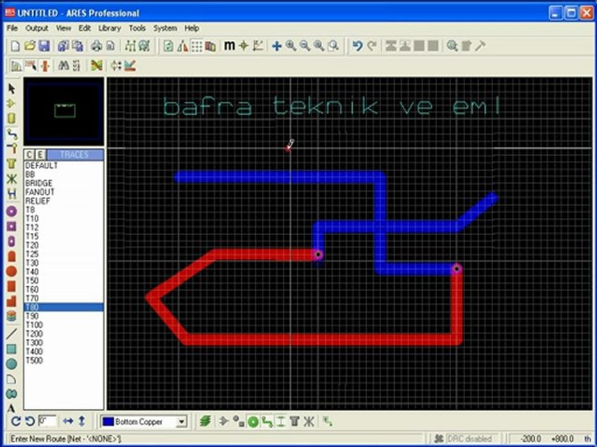The image size is (597, 447).
Task: Click the rotation angle input field
Action: coord(47,421)
